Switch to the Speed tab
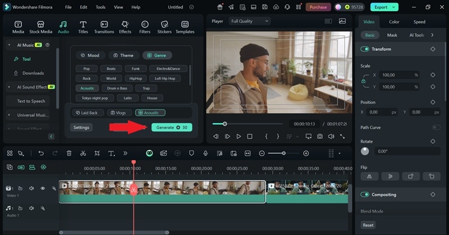449x235 pixels. click(x=419, y=22)
